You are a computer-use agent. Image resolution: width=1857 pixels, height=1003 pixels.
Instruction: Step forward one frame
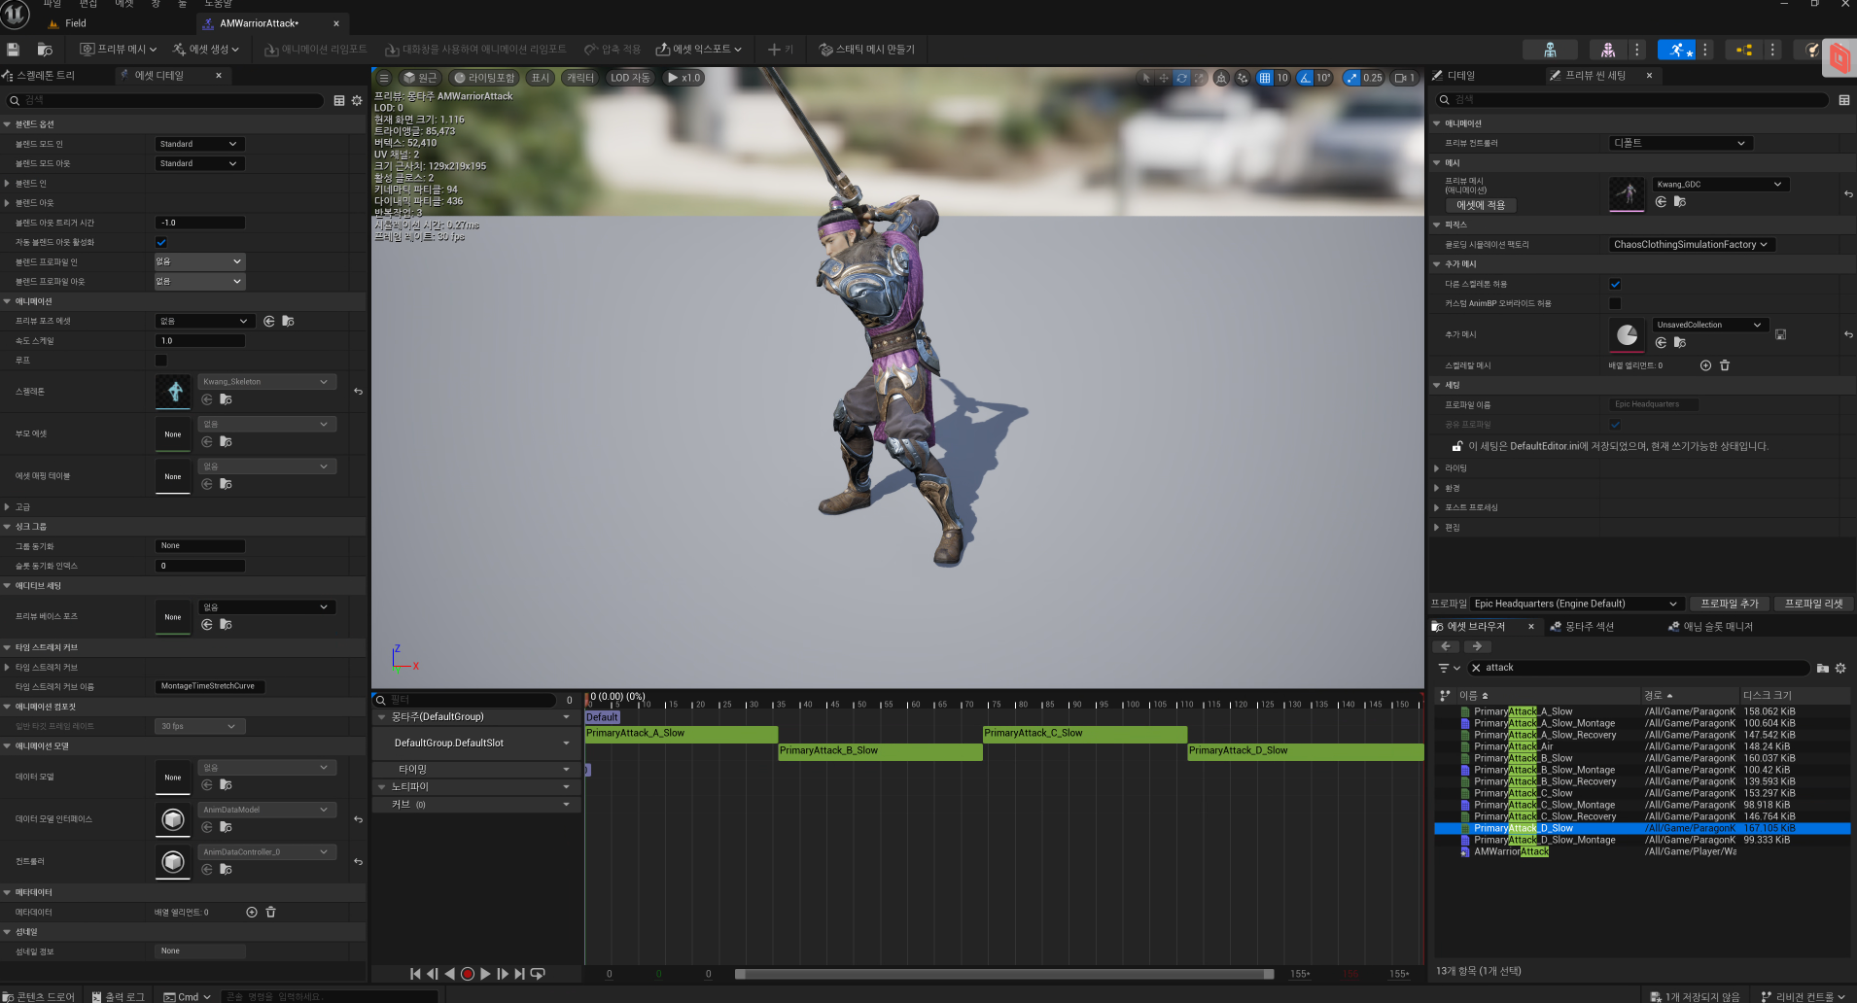(503, 974)
